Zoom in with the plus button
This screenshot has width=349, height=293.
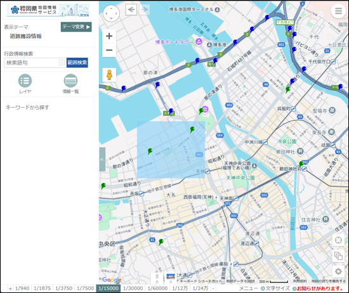[x=109, y=36]
